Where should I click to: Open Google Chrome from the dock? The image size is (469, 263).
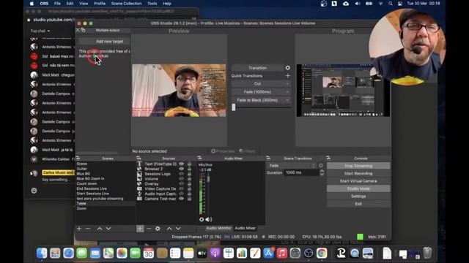[322, 254]
